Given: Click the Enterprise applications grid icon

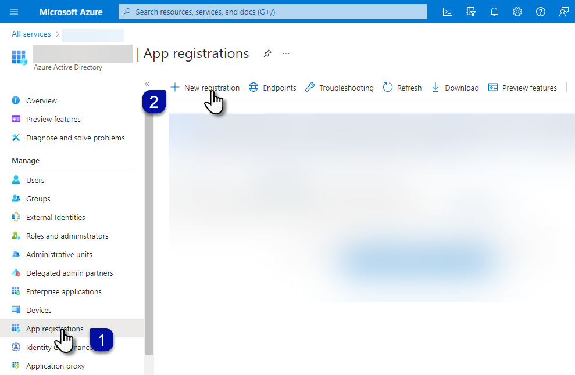Looking at the screenshot, I should (x=16, y=291).
